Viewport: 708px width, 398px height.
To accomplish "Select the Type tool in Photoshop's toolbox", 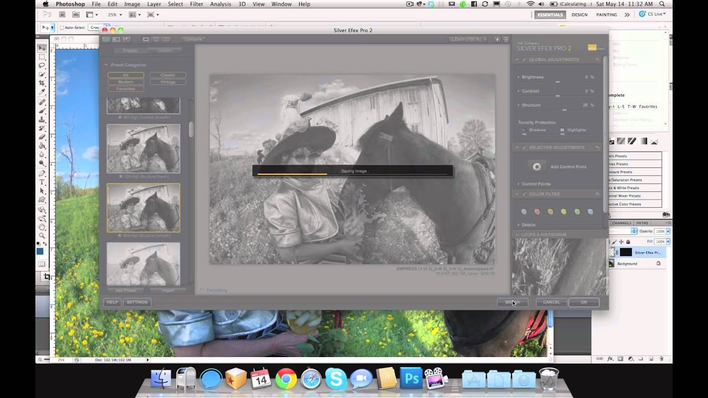I will coord(42,182).
